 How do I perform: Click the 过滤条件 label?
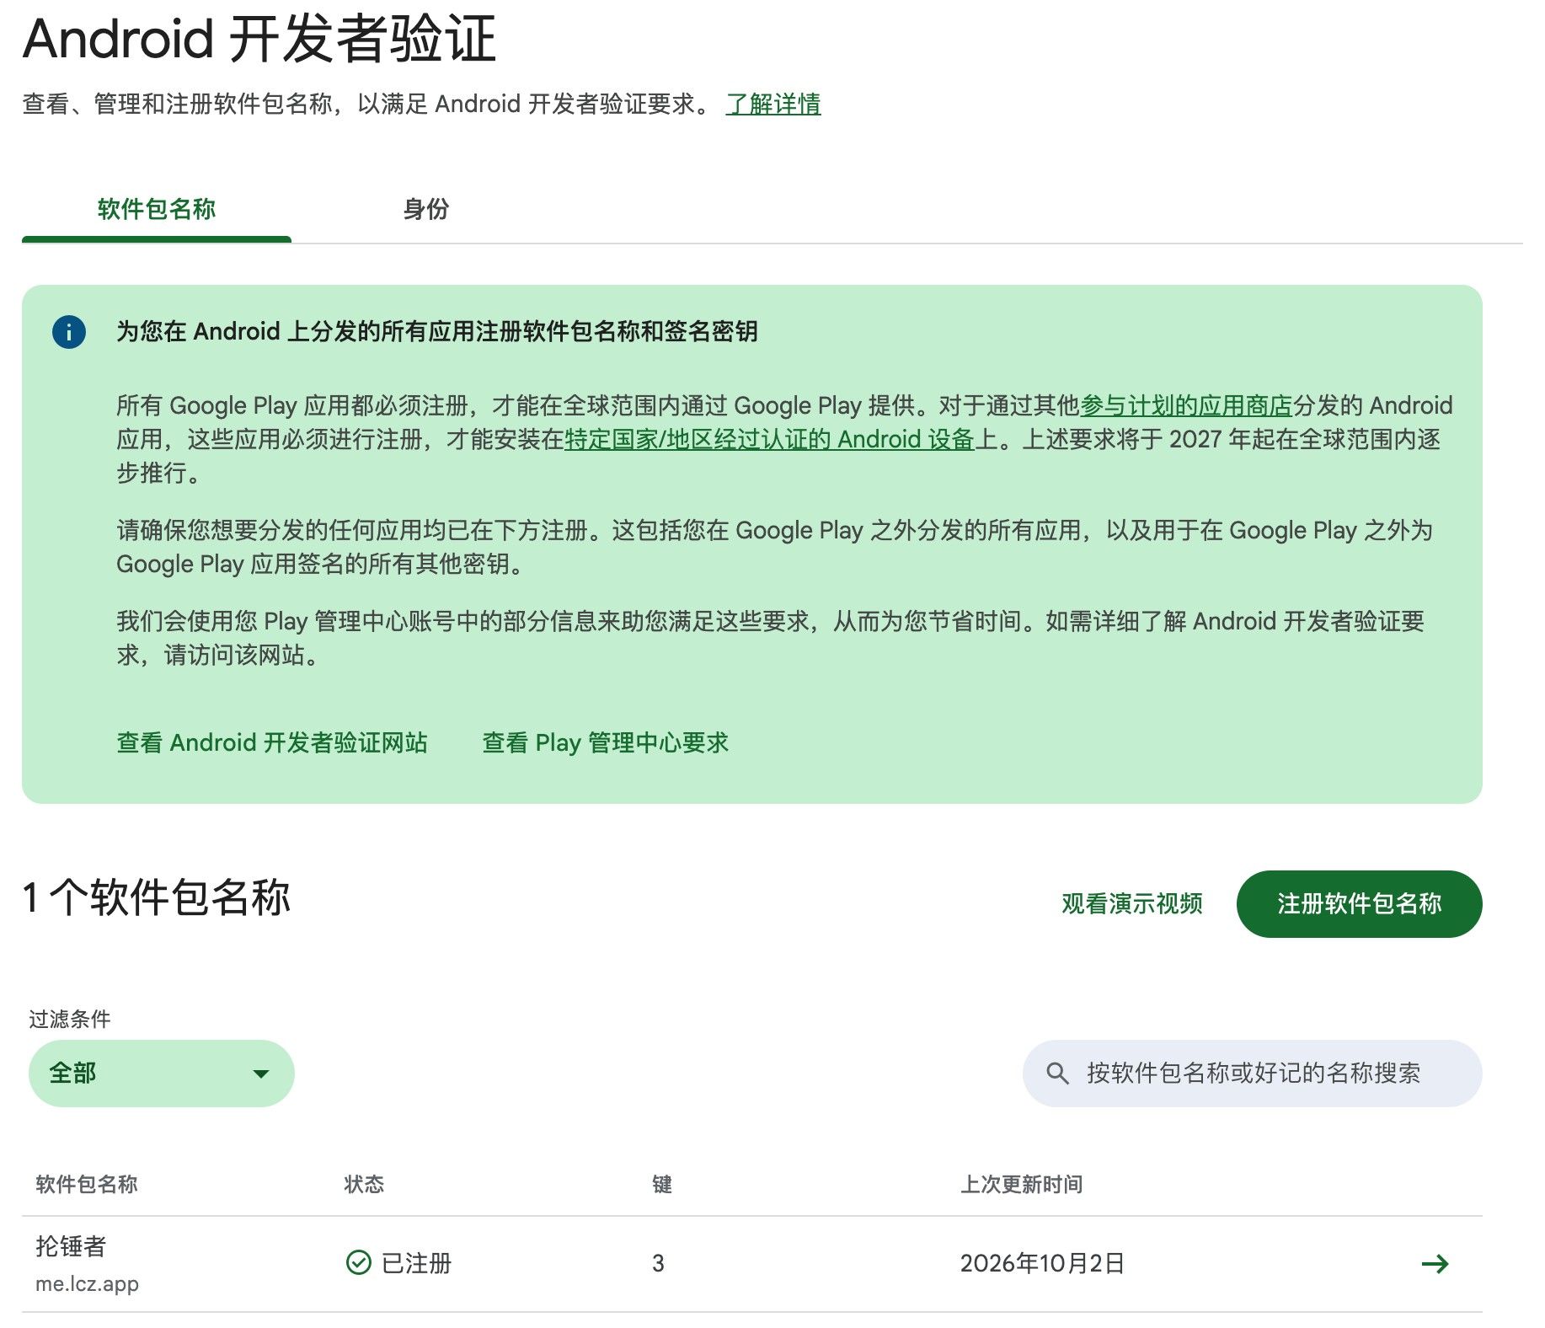(x=70, y=1020)
